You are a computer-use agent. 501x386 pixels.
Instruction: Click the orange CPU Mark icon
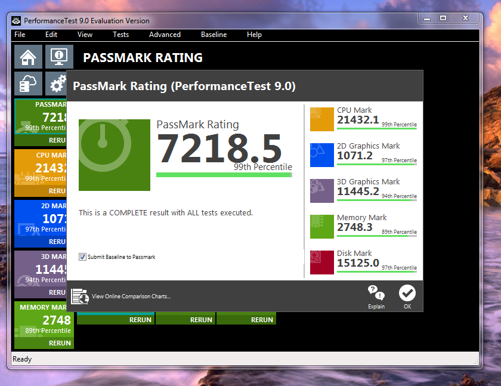(x=321, y=119)
